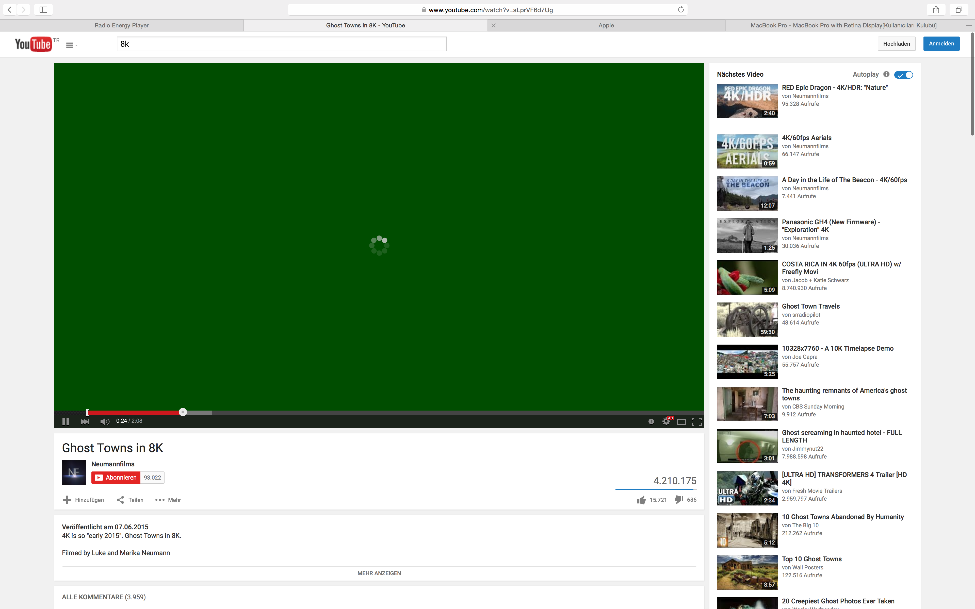Show all tabs with the tab overview icon
Screen dimensions: 975x609
(x=959, y=10)
